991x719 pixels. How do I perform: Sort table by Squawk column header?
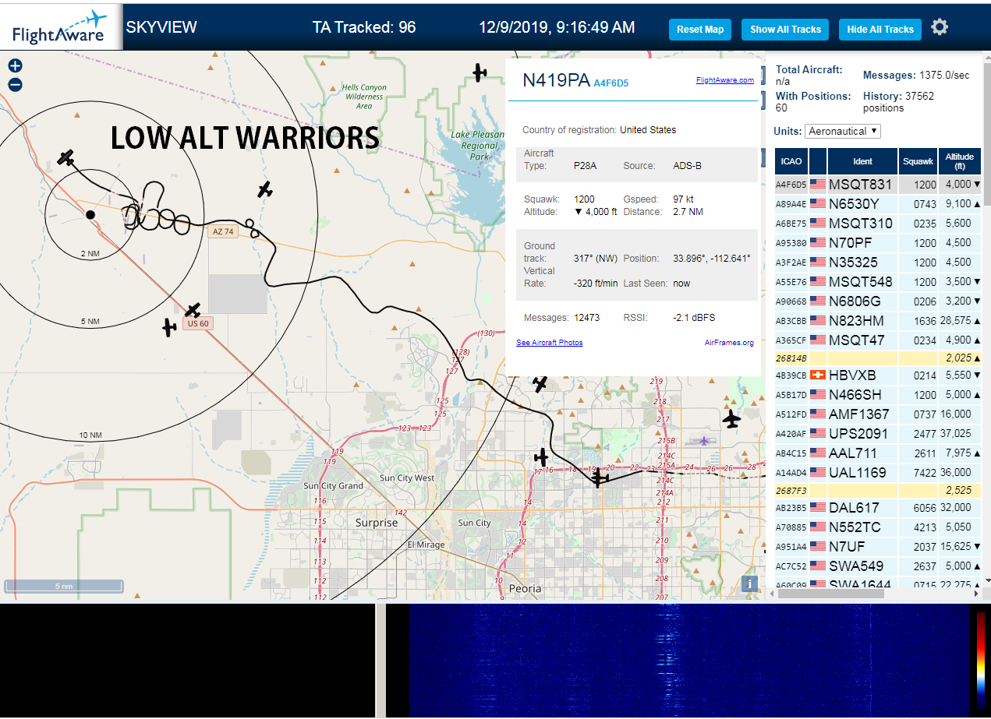click(x=917, y=161)
